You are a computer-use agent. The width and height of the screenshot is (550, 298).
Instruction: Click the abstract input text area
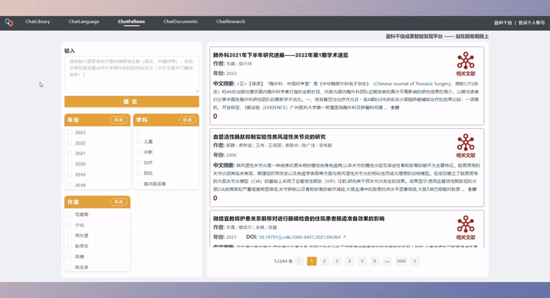pos(131,74)
